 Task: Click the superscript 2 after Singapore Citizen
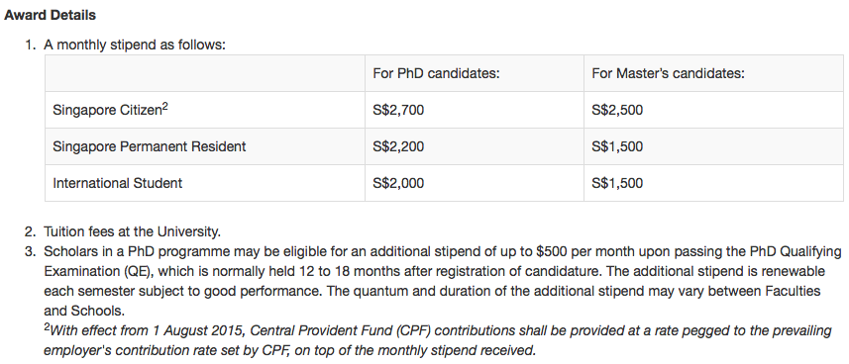[x=165, y=107]
